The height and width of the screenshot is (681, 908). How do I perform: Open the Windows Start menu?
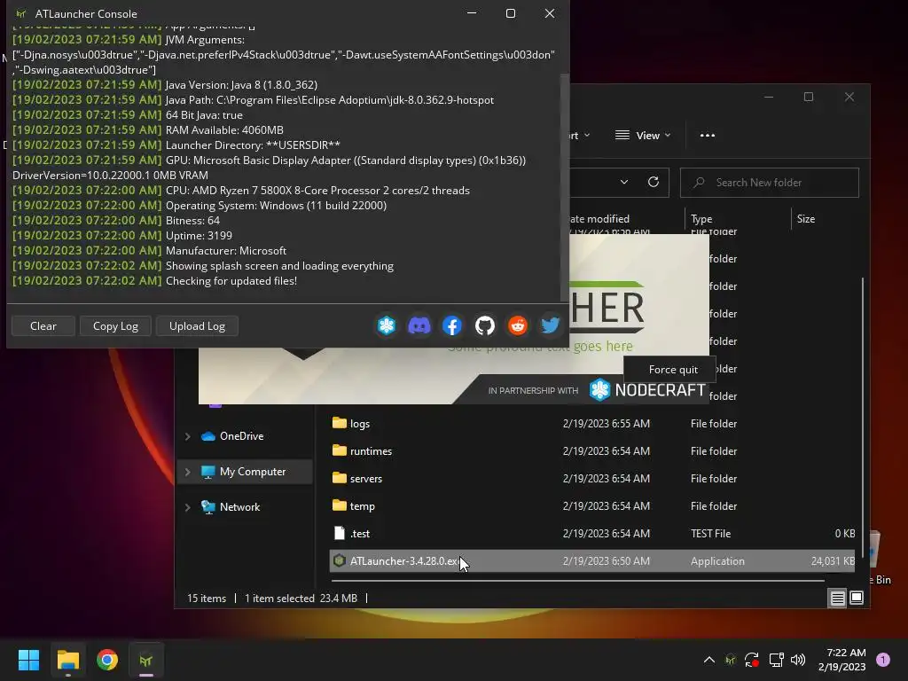28,660
